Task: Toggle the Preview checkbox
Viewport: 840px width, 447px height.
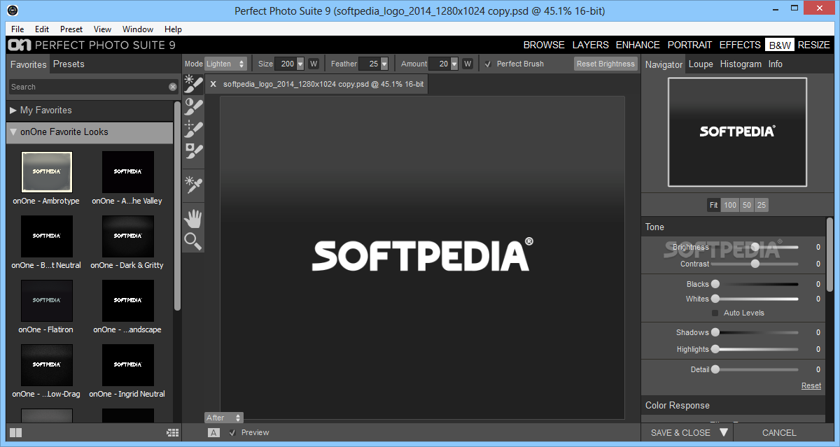Action: click(x=232, y=432)
